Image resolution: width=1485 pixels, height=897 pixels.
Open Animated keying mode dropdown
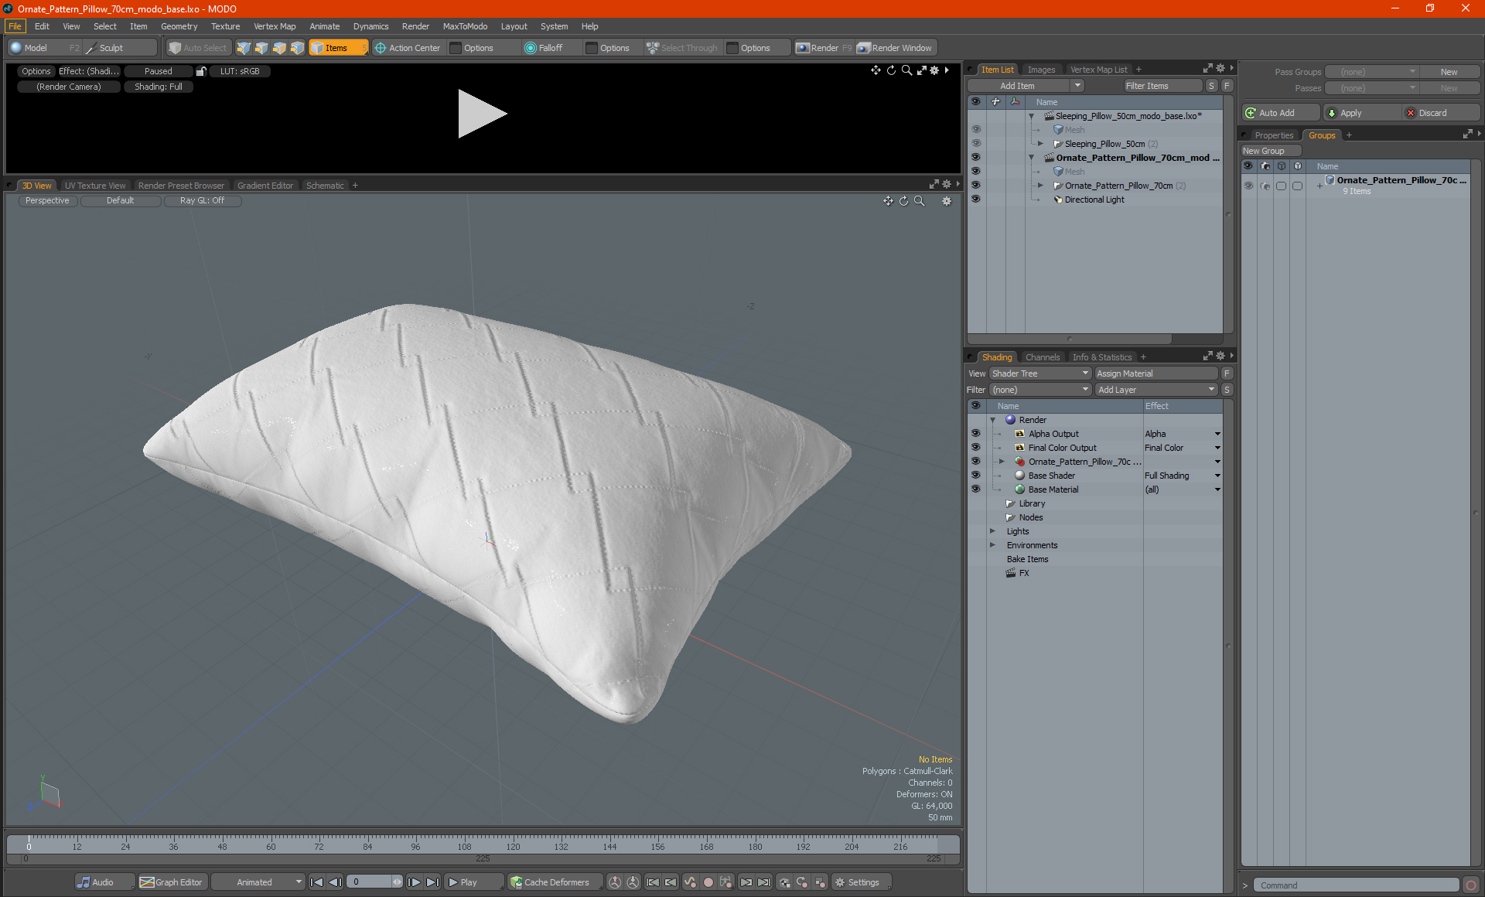(x=258, y=882)
